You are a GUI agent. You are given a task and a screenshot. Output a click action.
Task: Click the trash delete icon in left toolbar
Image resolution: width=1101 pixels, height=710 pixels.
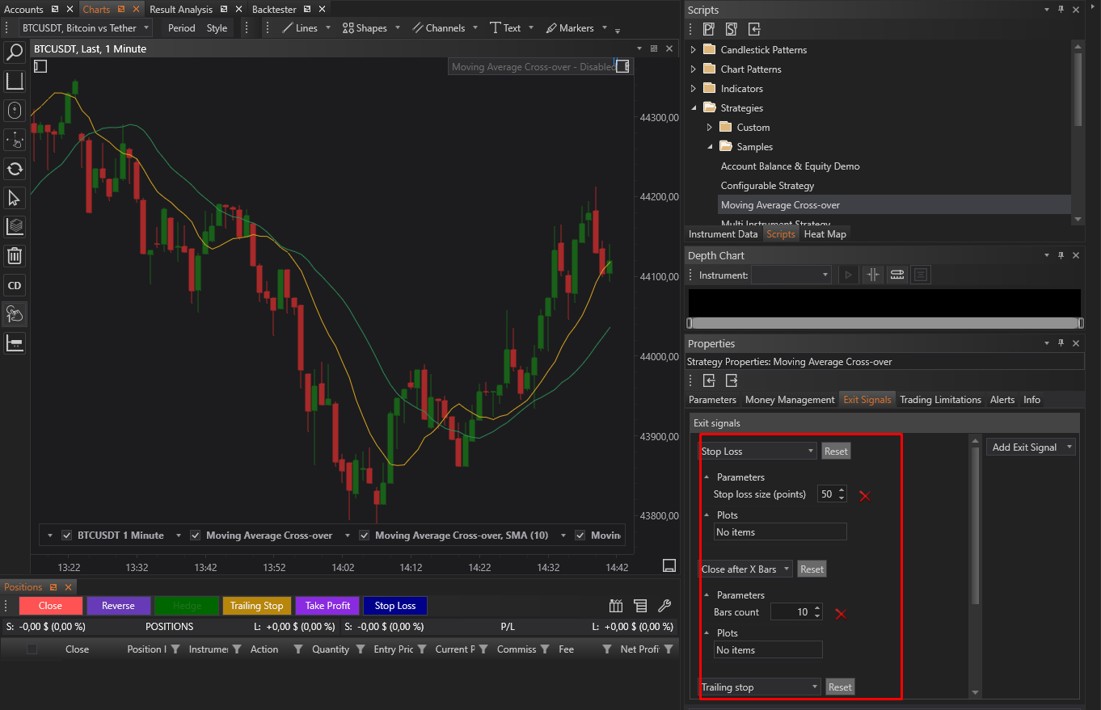(x=15, y=256)
